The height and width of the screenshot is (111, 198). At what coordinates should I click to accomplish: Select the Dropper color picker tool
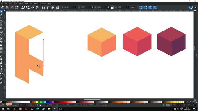pos(1,55)
